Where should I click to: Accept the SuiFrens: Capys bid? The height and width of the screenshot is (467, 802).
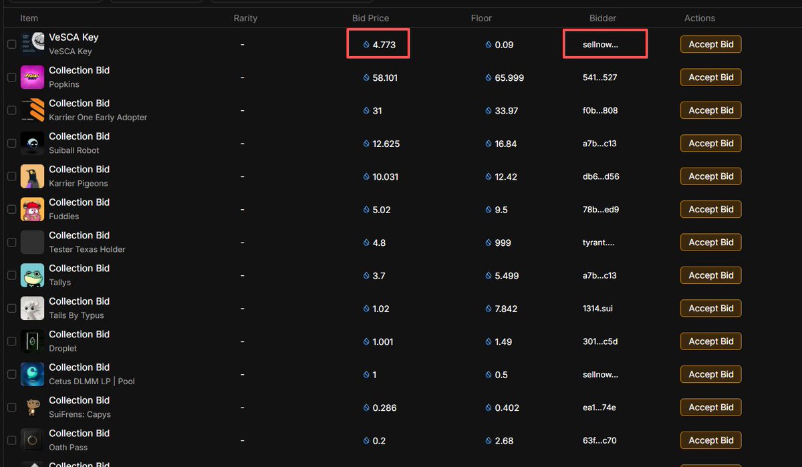click(710, 408)
